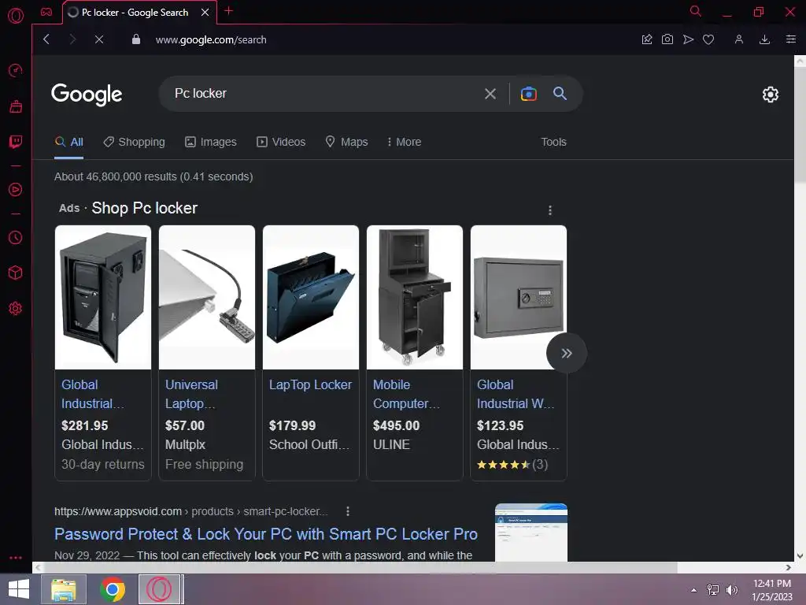Open options menu for appsvoid result
This screenshot has height=605, width=806.
[348, 511]
